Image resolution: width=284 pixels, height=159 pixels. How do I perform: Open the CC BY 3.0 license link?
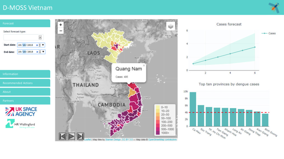tap(127, 139)
